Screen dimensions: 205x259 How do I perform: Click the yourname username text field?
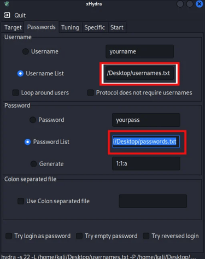[x=139, y=51]
